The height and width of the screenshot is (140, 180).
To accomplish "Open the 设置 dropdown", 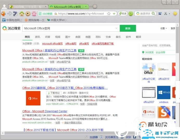I will pyautogui.click(x=164, y=28).
